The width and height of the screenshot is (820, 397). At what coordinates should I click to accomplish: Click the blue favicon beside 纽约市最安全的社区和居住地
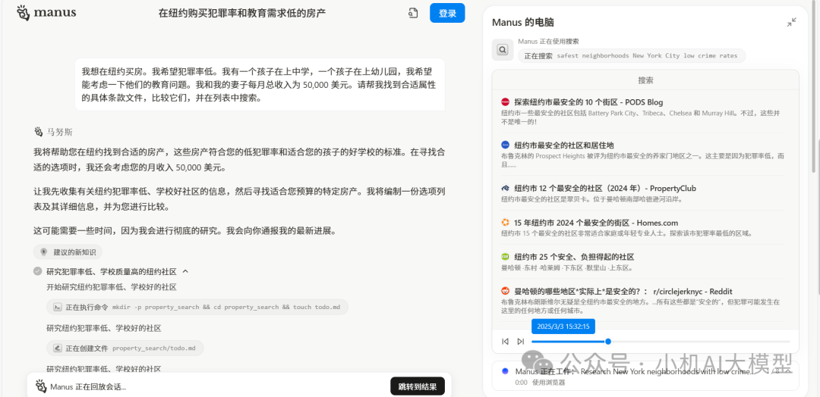point(505,145)
